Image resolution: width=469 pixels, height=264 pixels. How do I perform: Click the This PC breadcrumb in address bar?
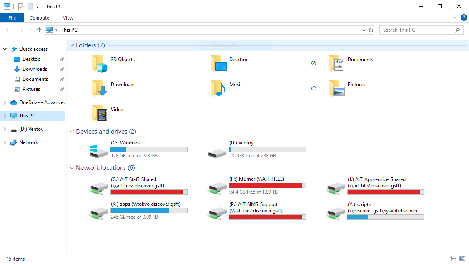pos(69,30)
